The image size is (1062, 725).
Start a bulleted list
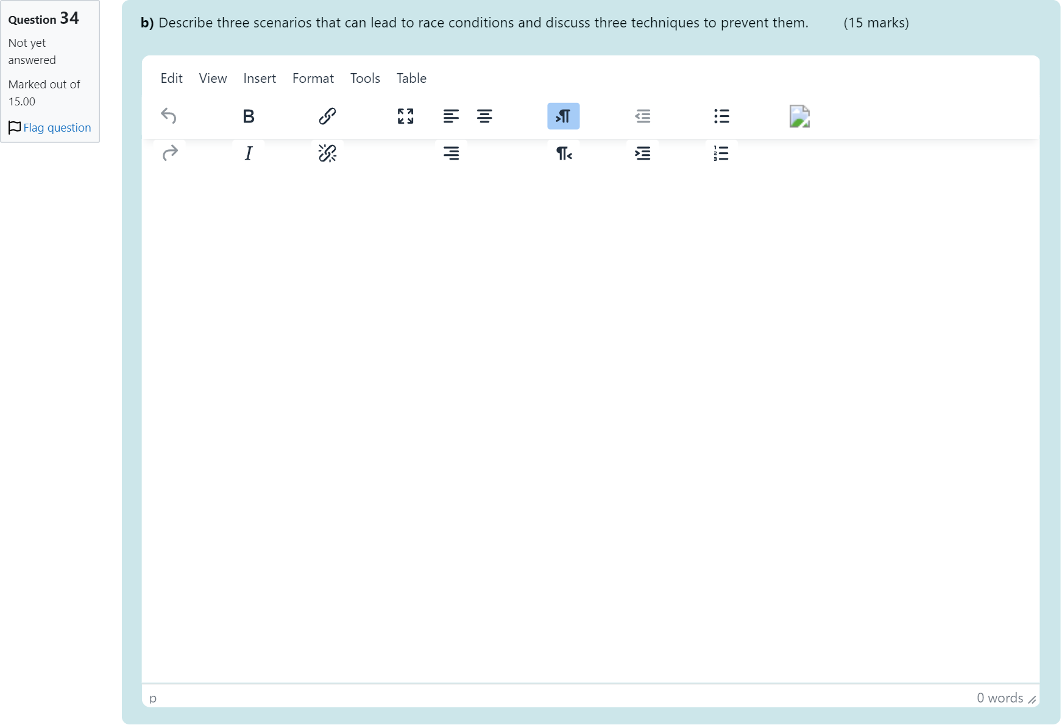pyautogui.click(x=721, y=116)
